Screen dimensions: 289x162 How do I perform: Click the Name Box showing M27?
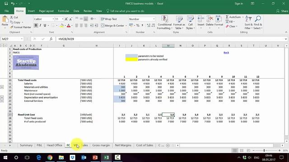pyautogui.click(x=12, y=39)
